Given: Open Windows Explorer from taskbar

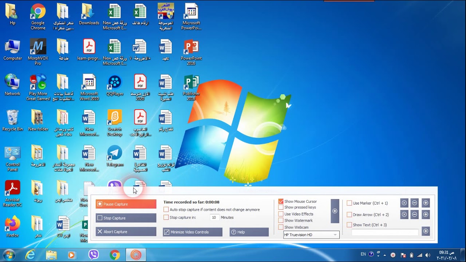Looking at the screenshot, I should coord(51,255).
